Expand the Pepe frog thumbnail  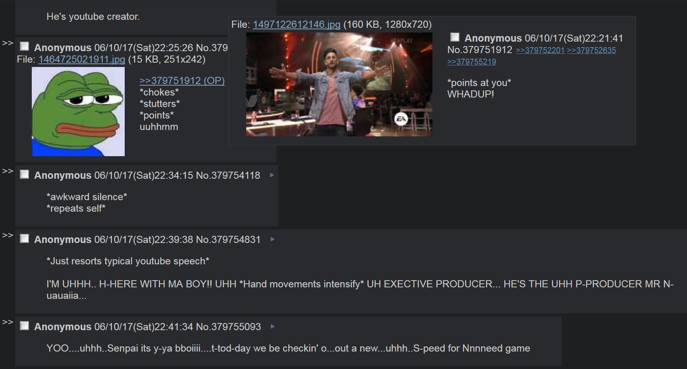[78, 111]
